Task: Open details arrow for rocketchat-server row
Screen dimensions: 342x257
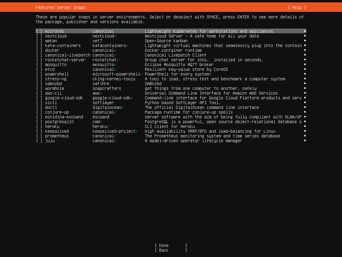Action: (305, 59)
